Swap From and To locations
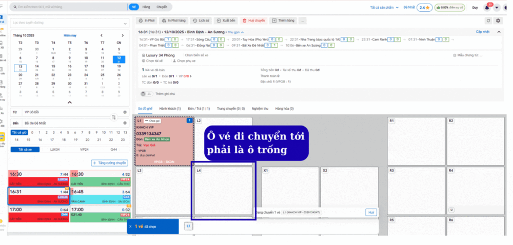513x245 pixels. click(x=114, y=117)
